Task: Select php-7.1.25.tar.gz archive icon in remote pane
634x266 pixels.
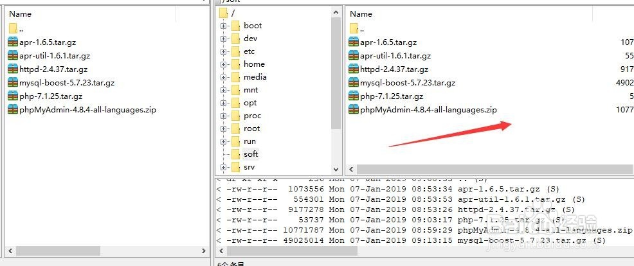Action: pos(354,96)
